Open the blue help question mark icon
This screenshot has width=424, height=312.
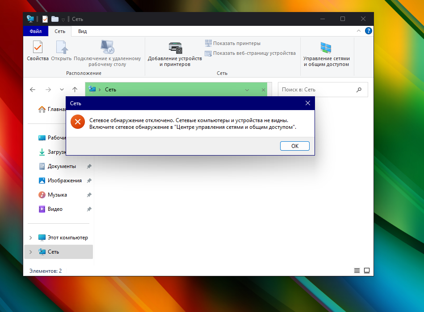pyautogui.click(x=369, y=31)
